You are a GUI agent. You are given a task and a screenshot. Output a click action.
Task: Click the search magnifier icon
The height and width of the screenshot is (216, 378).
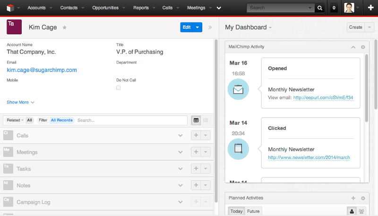320,8
